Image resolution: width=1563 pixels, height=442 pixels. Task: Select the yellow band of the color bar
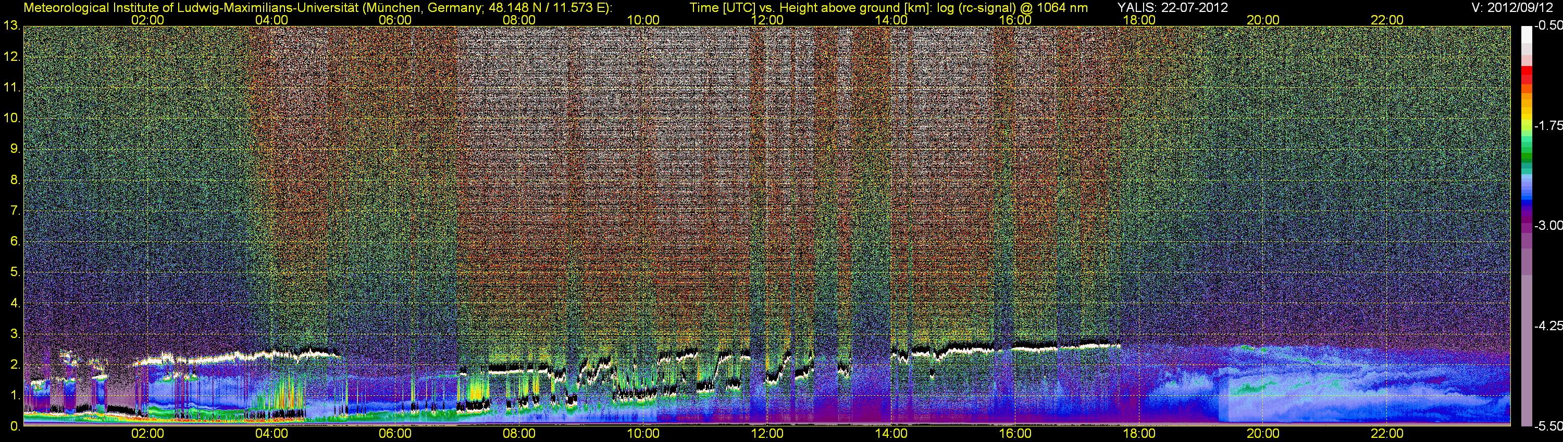click(1527, 118)
